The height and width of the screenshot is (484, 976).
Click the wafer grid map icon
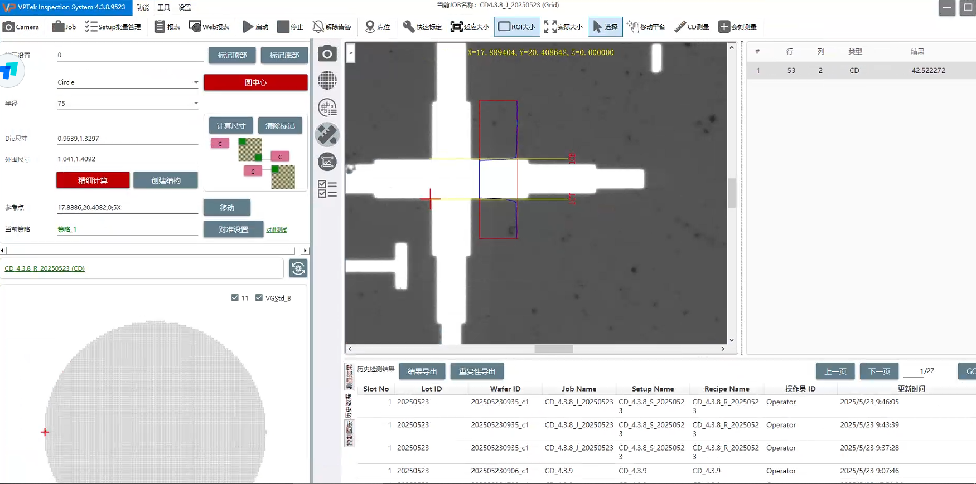(327, 80)
